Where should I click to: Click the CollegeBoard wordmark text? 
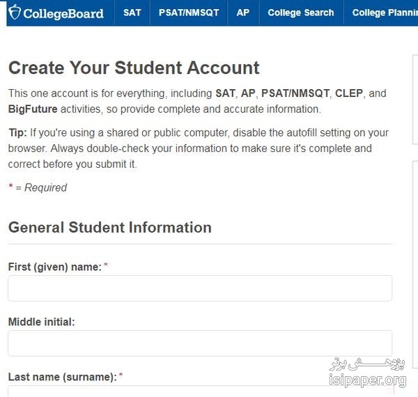click(x=63, y=14)
